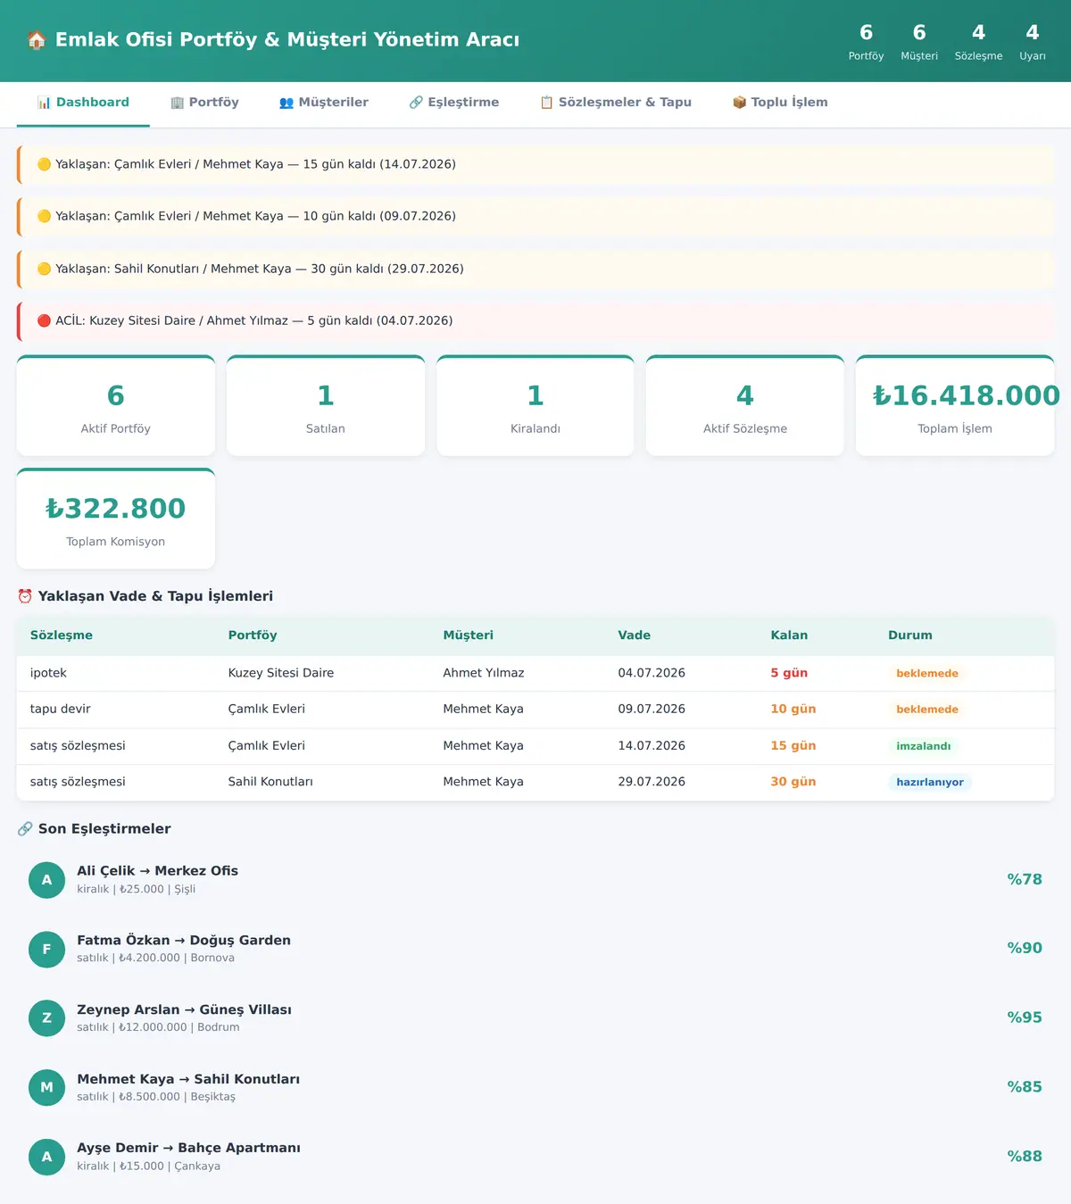Select Ali Çelik's avatar circle
Viewport: 1071px width, 1204px height.
click(47, 880)
